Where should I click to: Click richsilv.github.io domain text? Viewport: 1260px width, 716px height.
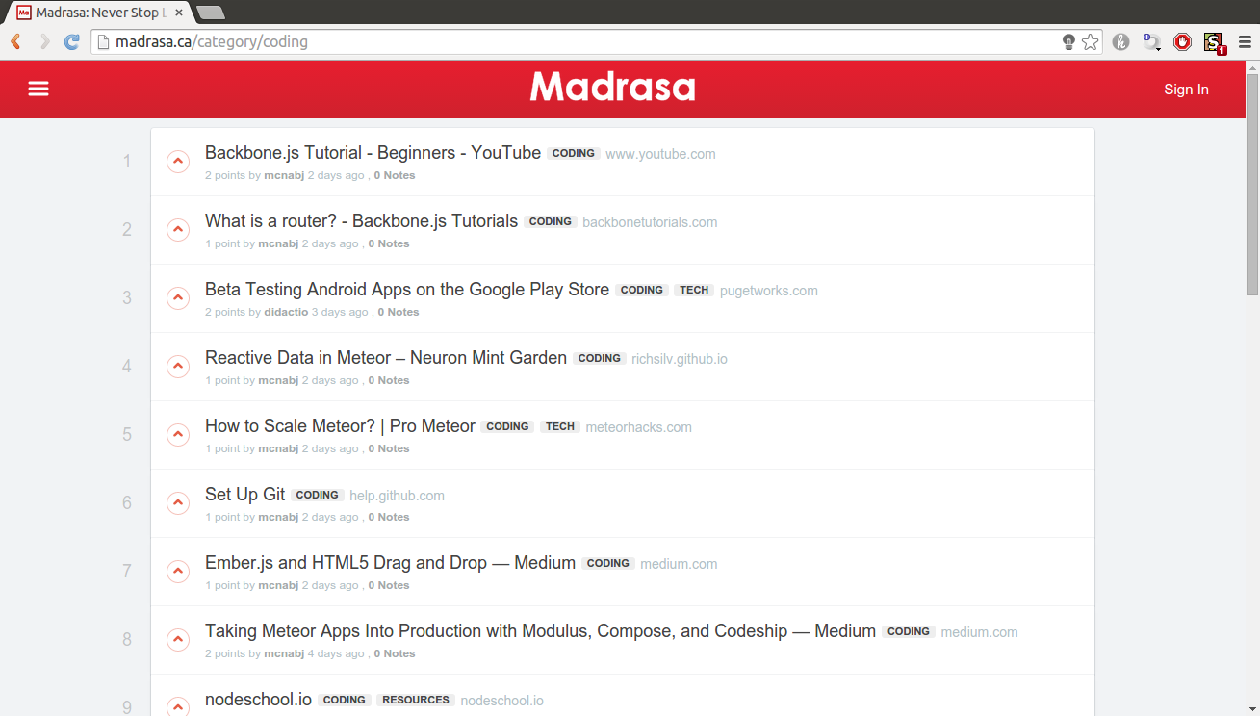pyautogui.click(x=680, y=359)
